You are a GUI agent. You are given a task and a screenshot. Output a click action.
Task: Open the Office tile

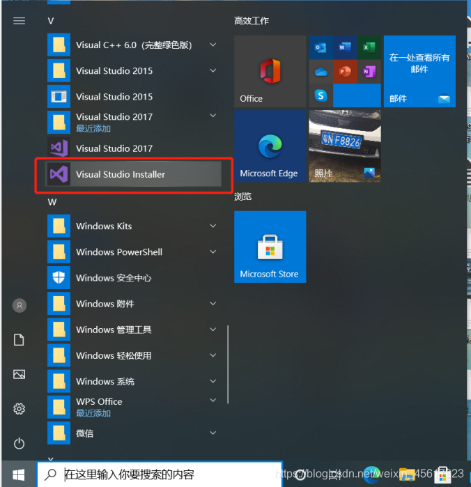tap(270, 72)
